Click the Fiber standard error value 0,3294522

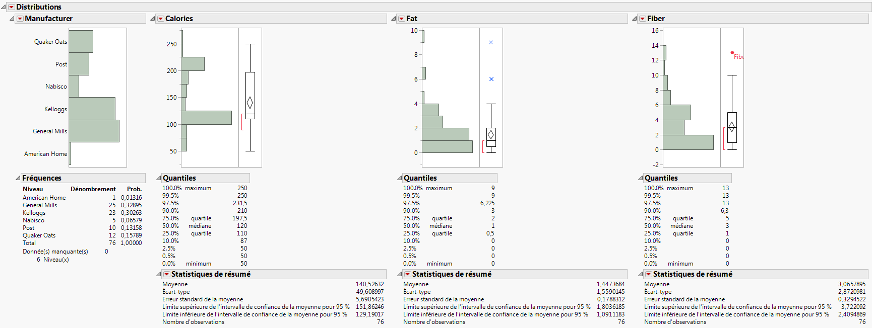click(852, 299)
